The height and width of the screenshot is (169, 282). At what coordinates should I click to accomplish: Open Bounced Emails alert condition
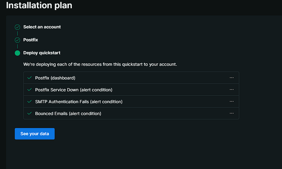pyautogui.click(x=68, y=113)
